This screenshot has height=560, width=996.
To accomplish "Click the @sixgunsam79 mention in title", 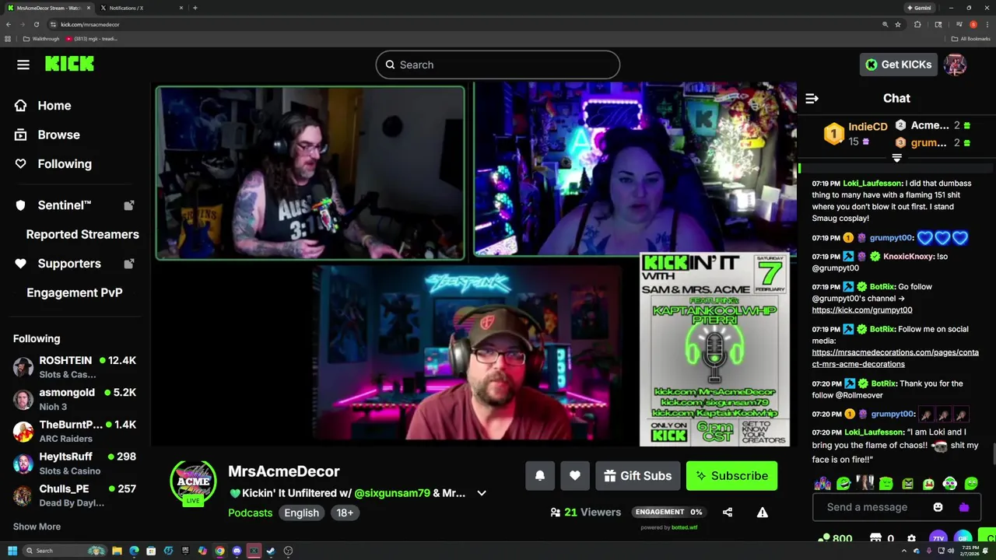I will 392,493.
